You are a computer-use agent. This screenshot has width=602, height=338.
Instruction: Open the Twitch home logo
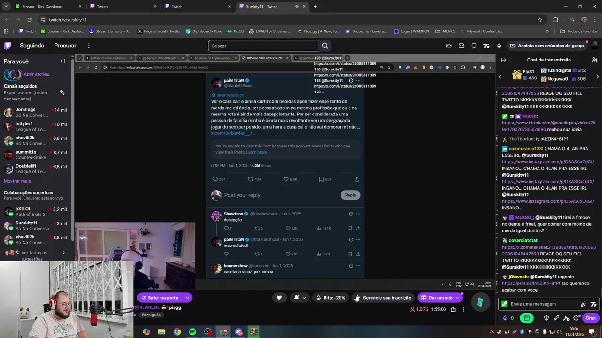coord(8,46)
